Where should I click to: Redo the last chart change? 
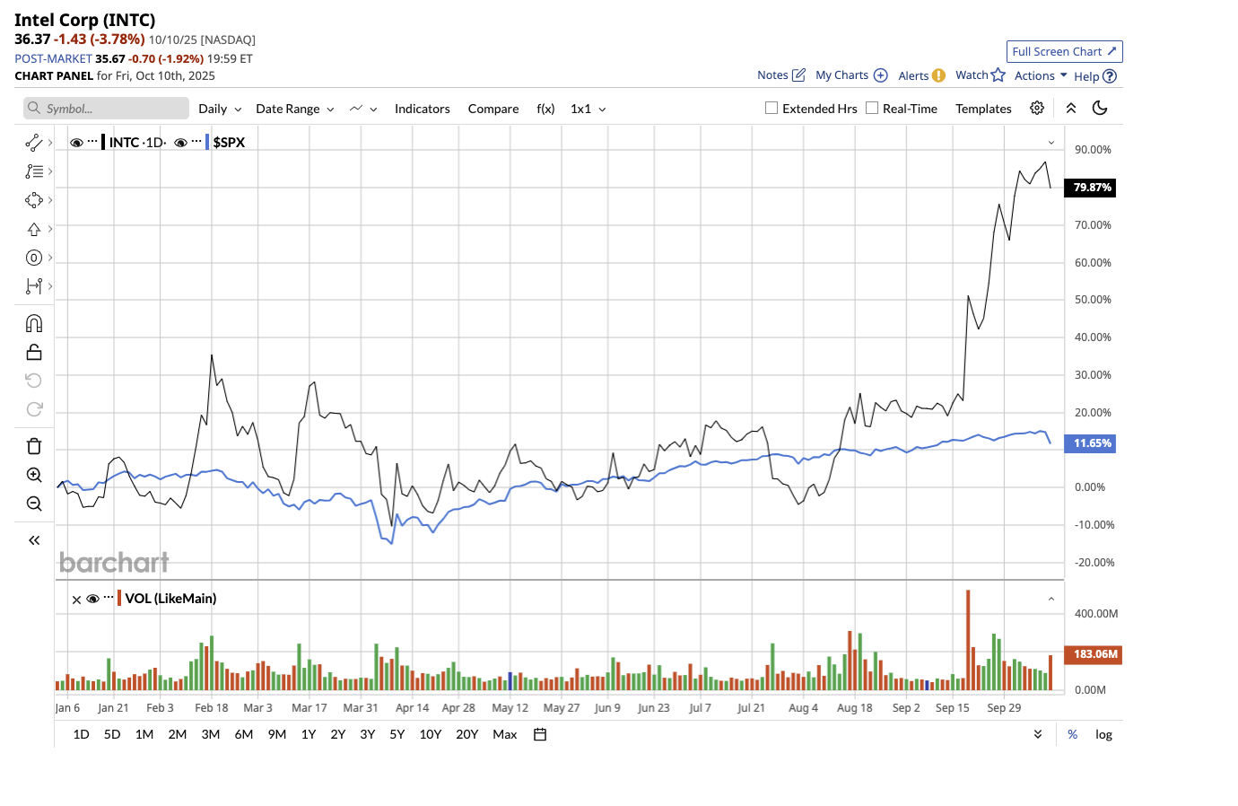pos(34,409)
